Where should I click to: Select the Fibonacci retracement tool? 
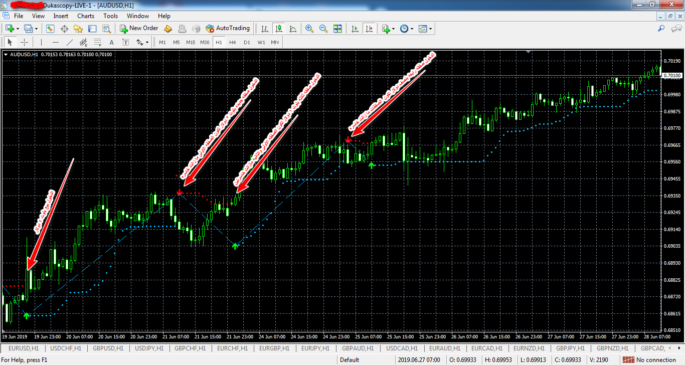click(98, 42)
